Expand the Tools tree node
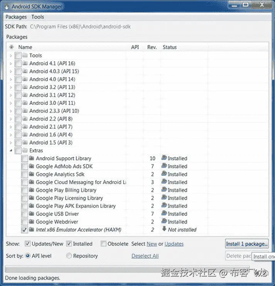The width and height of the screenshot is (275, 286). pyautogui.click(x=11, y=56)
